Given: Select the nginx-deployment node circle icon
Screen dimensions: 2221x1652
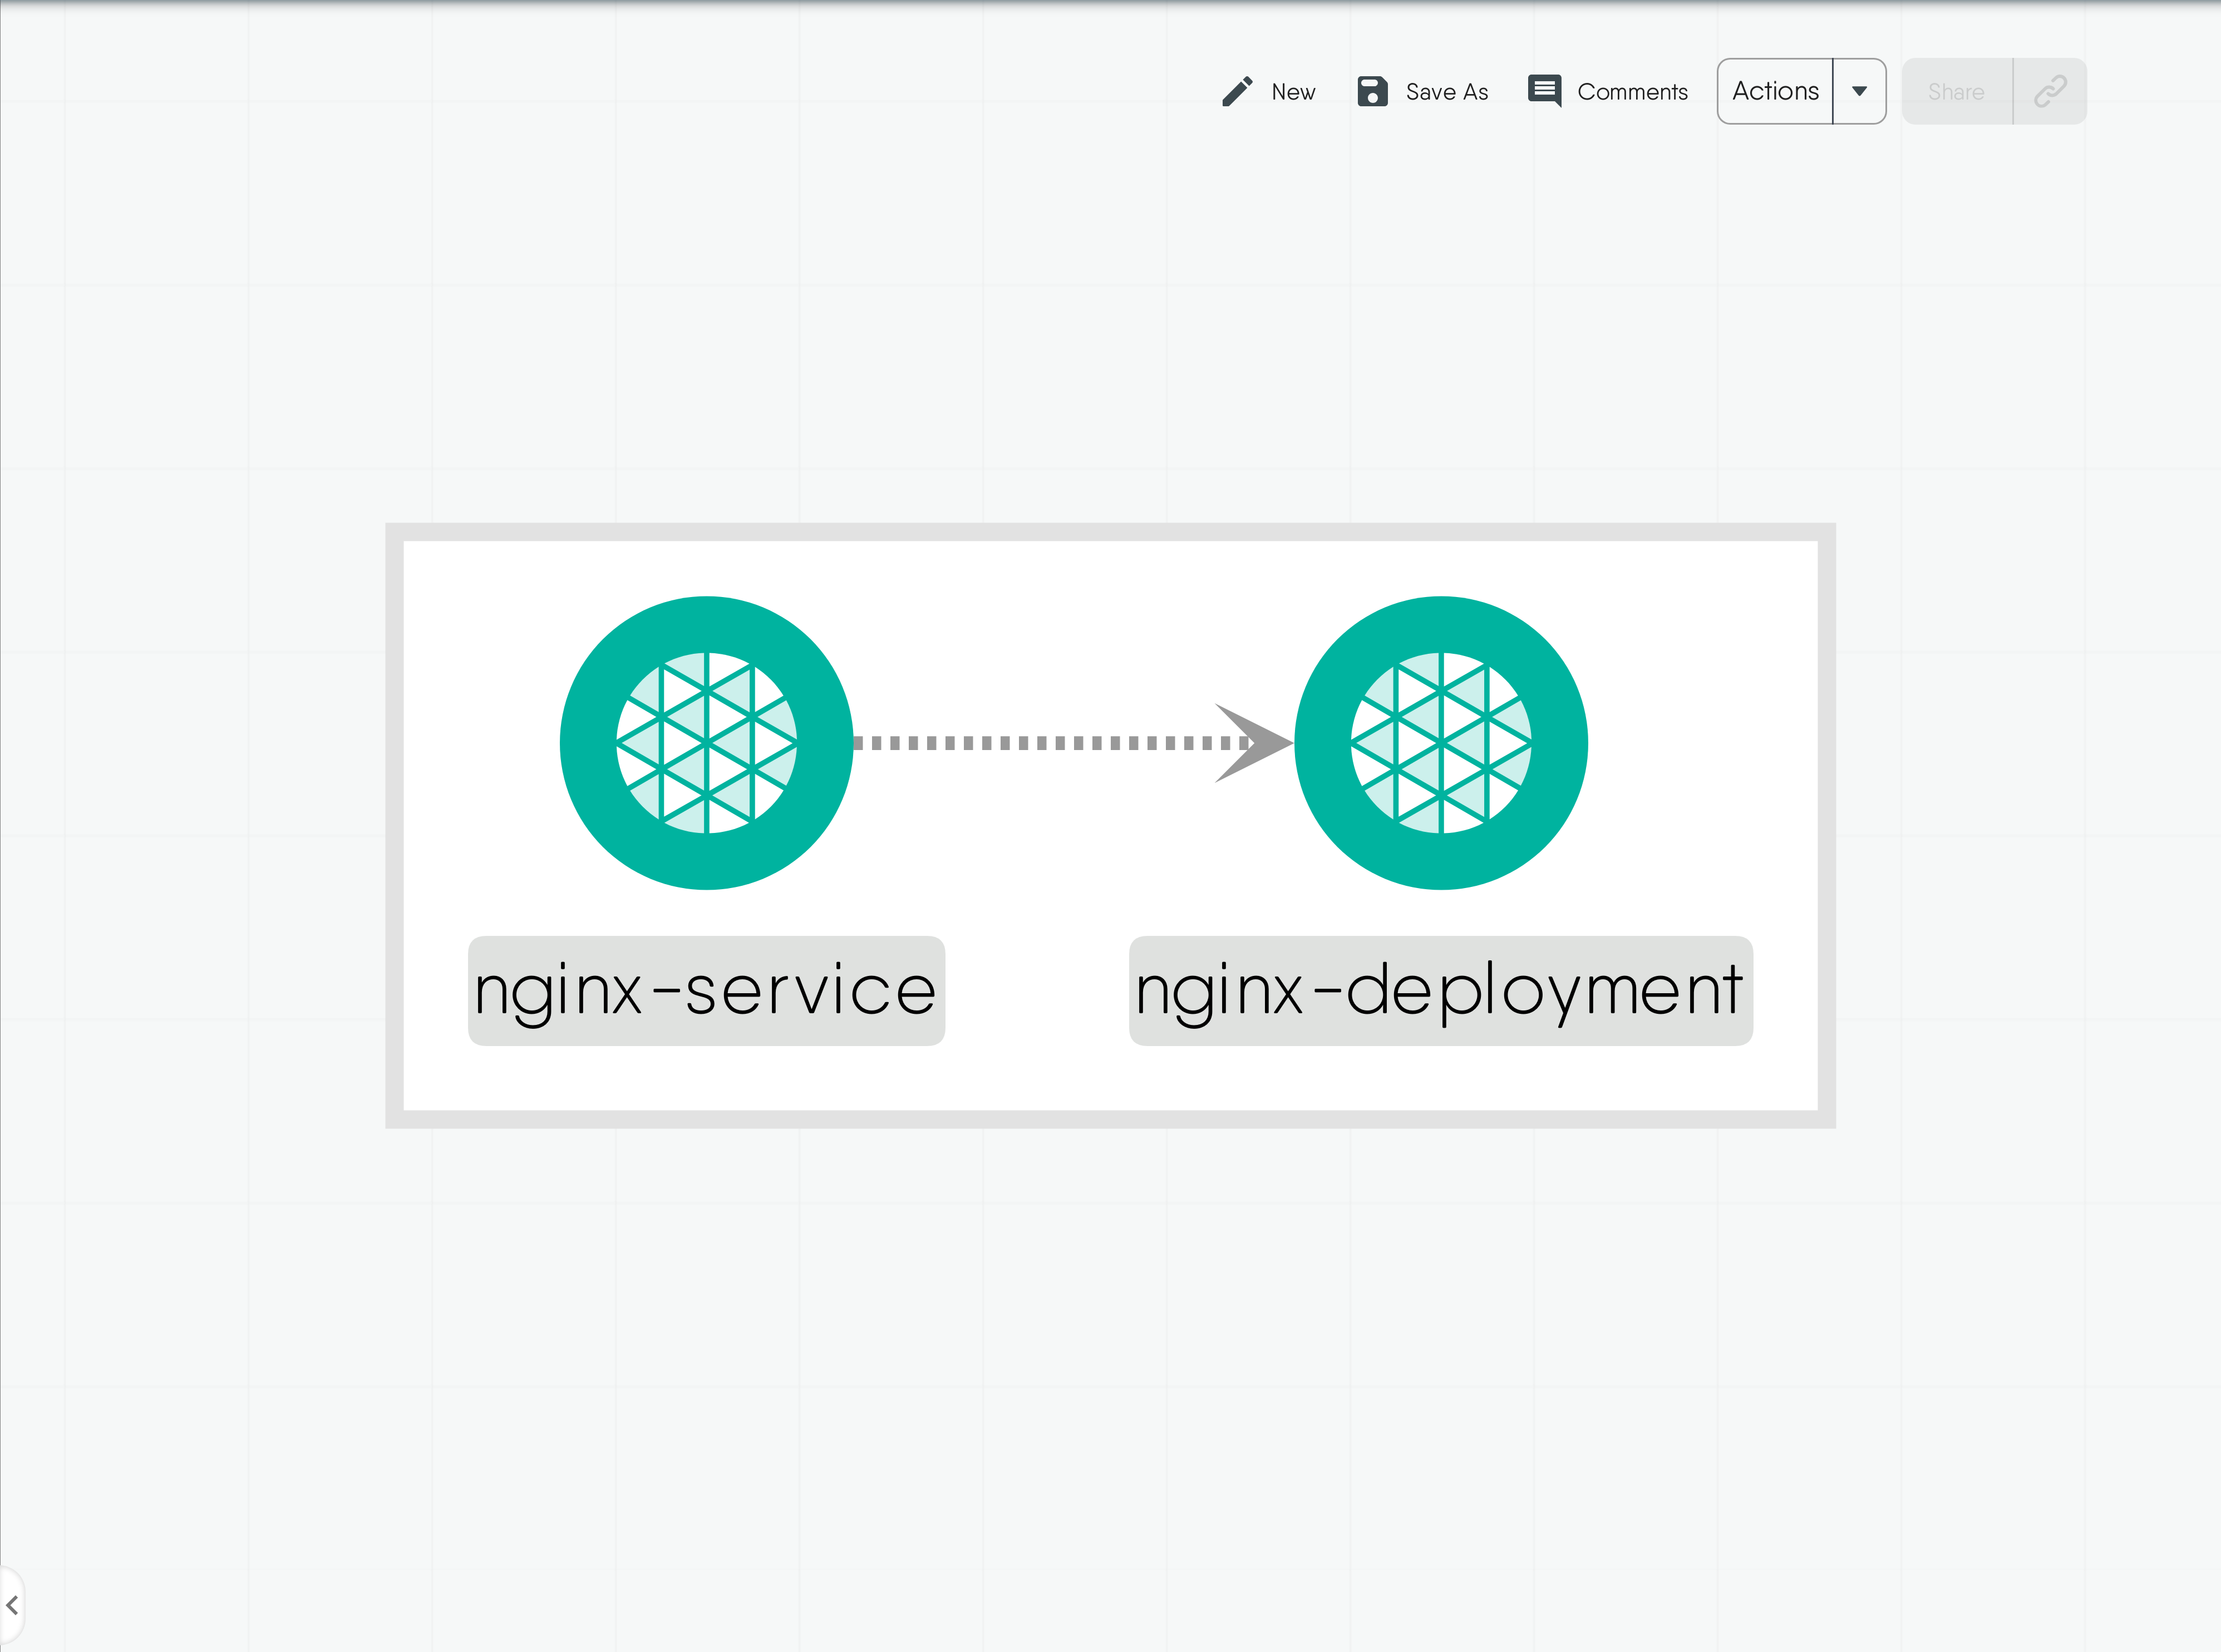Looking at the screenshot, I should (1440, 743).
